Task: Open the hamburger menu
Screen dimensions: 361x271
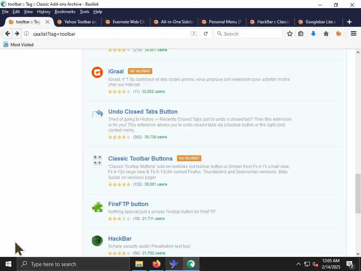Action: (354, 34)
